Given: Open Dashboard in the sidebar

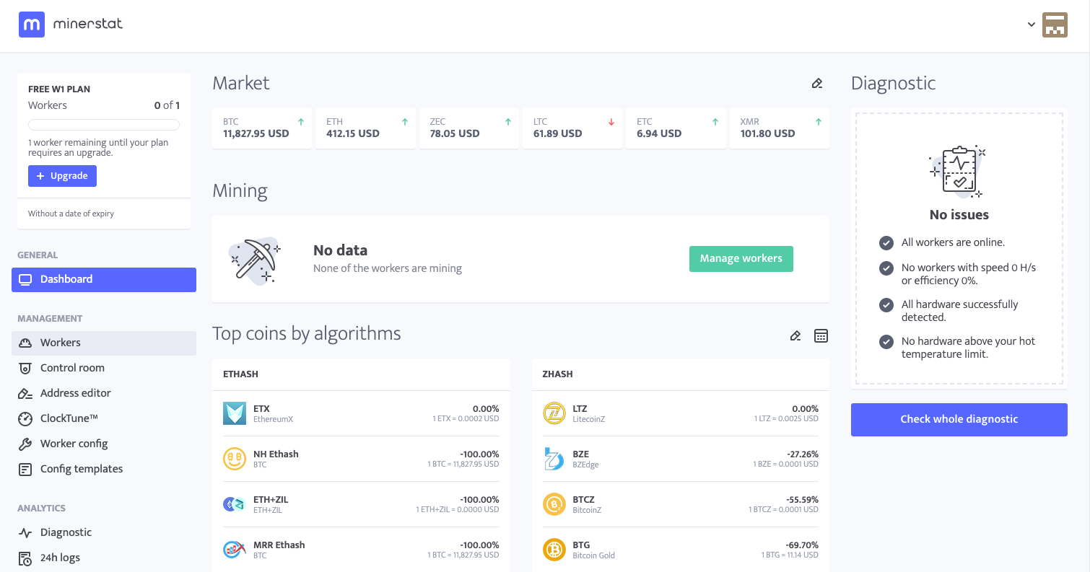Looking at the screenshot, I should (x=104, y=280).
